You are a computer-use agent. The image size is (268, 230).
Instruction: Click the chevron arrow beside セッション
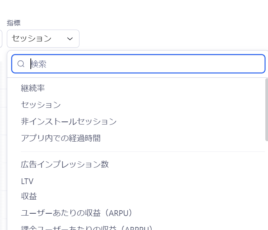point(70,39)
